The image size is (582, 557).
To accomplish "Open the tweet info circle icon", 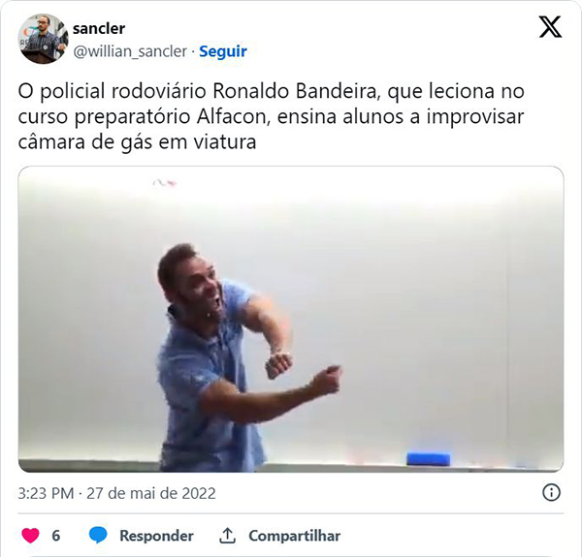I will point(551,493).
